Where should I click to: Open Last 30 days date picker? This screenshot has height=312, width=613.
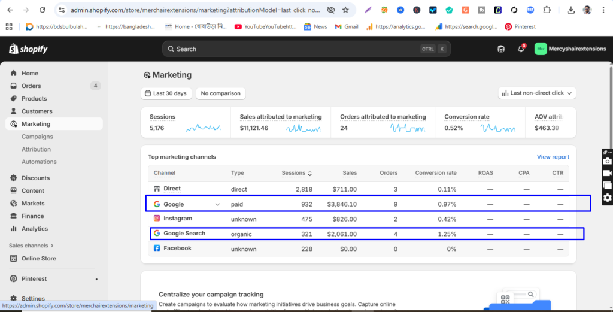[x=166, y=93]
